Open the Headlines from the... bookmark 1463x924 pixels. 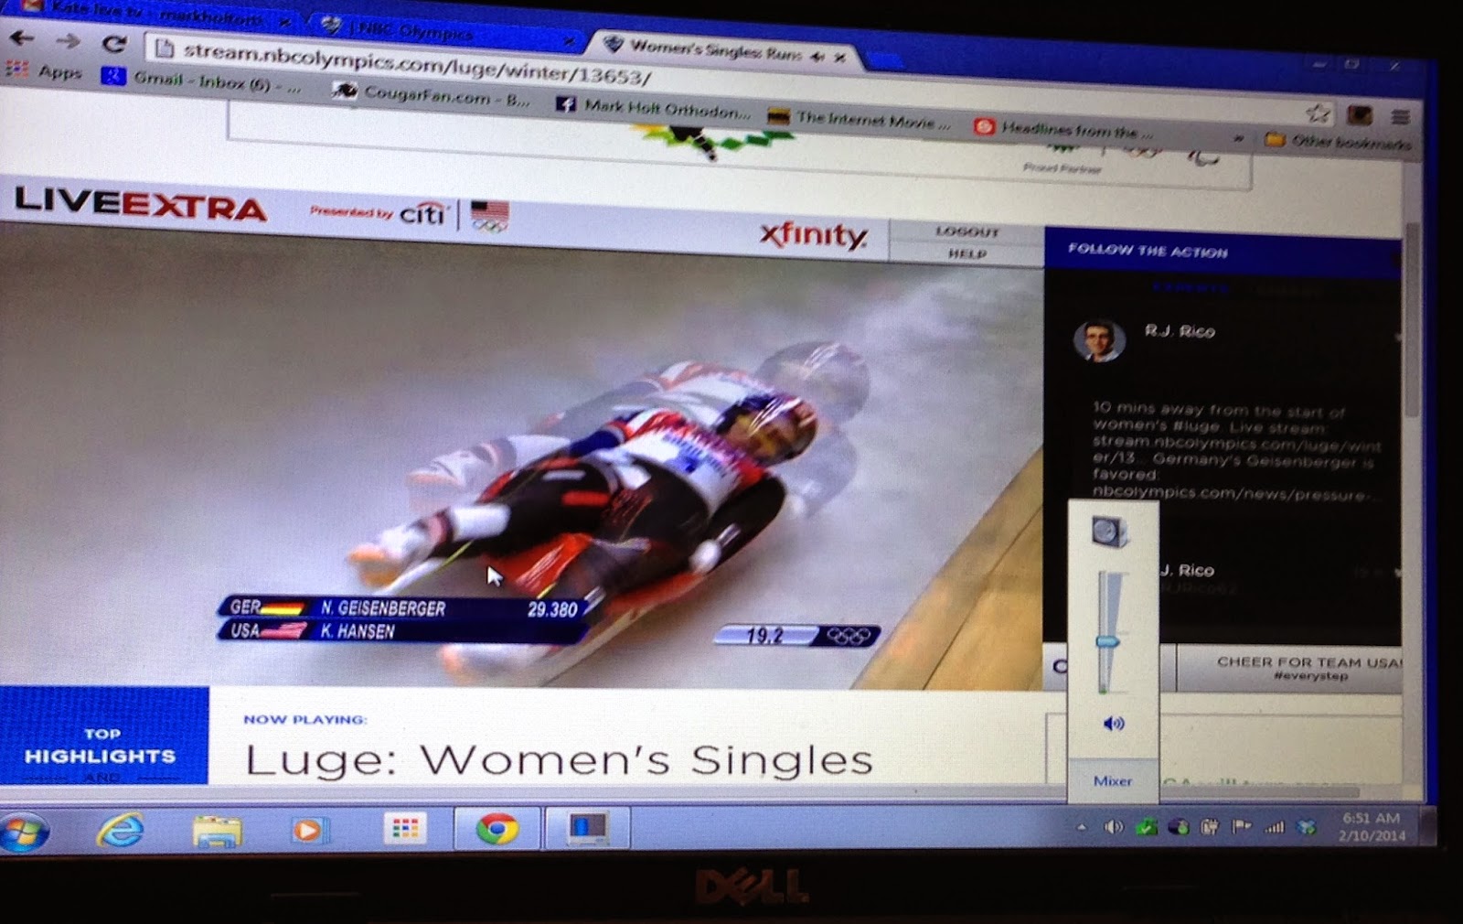pyautogui.click(x=1064, y=129)
